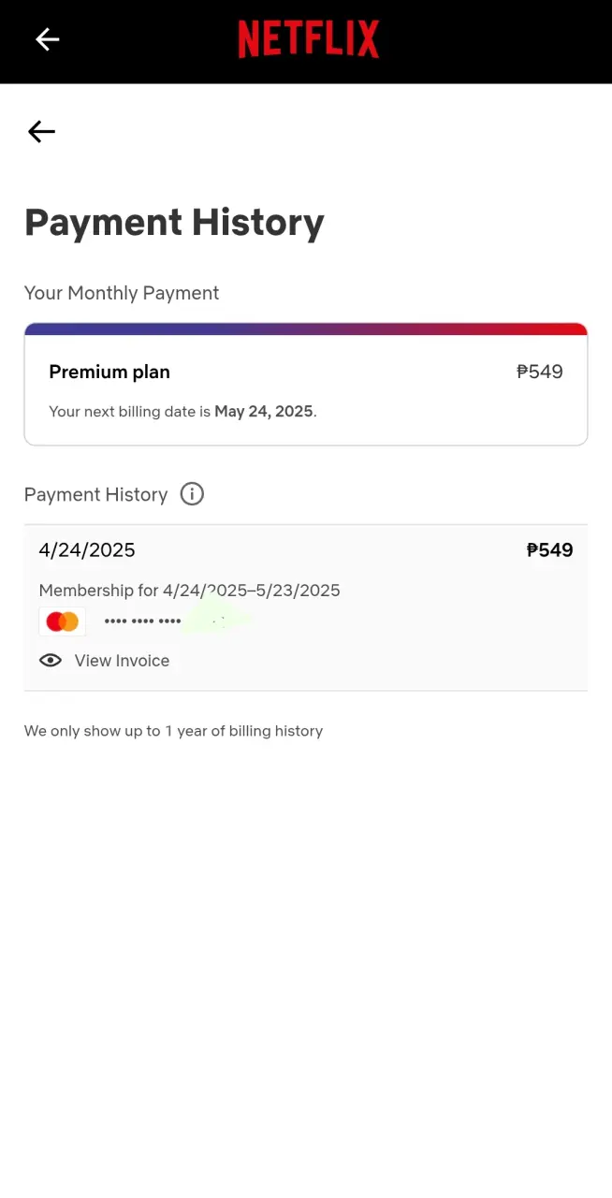This screenshot has height=1198, width=612.
Task: Click the Payment History page title
Action: point(174,223)
